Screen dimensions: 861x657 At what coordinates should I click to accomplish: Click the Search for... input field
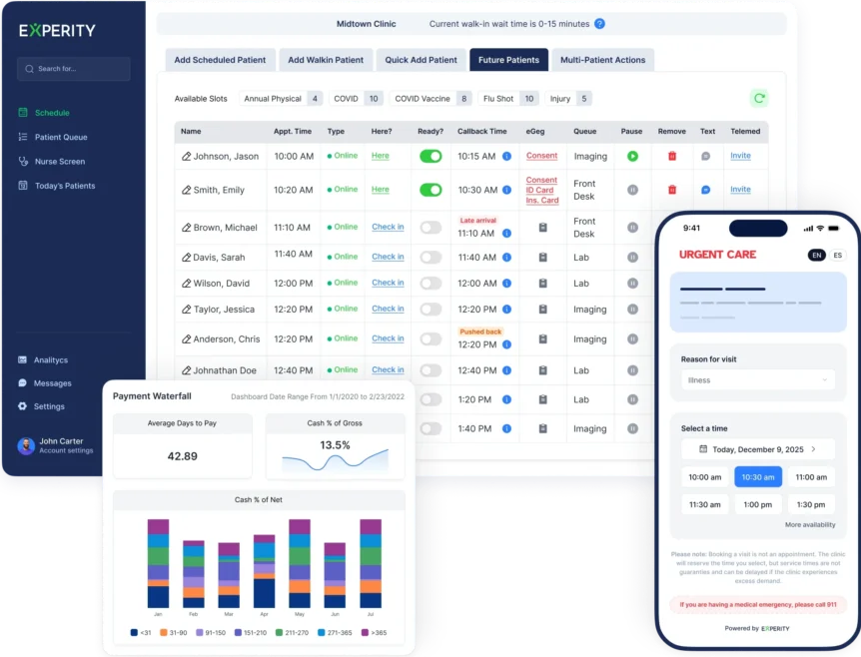coord(73,69)
